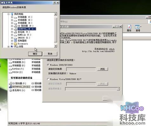Screen dimensions: 151x126
Task: Select the 本地磁盘 (C:) drive icon in the tree
Action: (16, 17)
